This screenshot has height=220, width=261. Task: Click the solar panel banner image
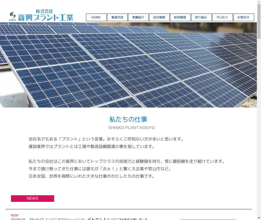tap(128, 65)
